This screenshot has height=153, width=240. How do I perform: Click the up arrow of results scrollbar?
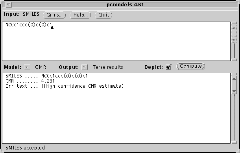click(234, 79)
